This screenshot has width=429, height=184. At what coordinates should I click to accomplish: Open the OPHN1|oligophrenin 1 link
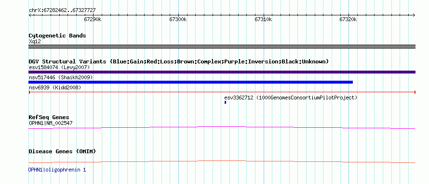pos(57,170)
